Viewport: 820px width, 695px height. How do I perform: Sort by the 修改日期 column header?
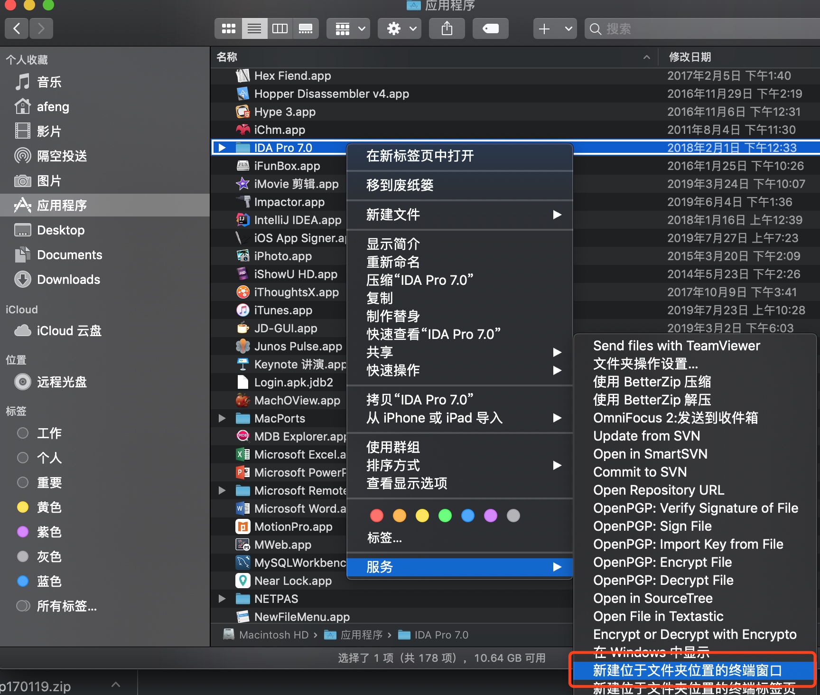739,57
